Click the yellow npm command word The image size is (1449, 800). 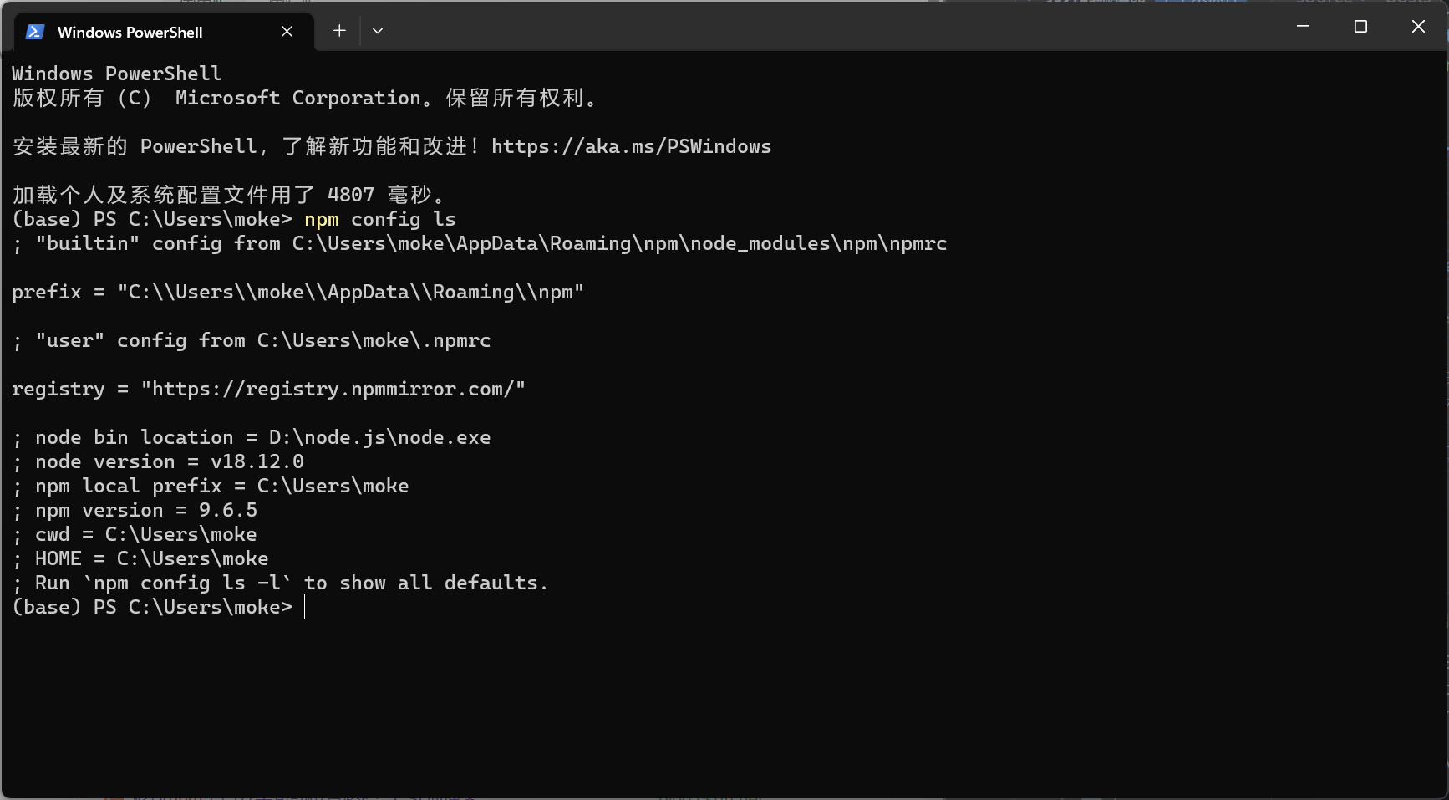click(322, 219)
